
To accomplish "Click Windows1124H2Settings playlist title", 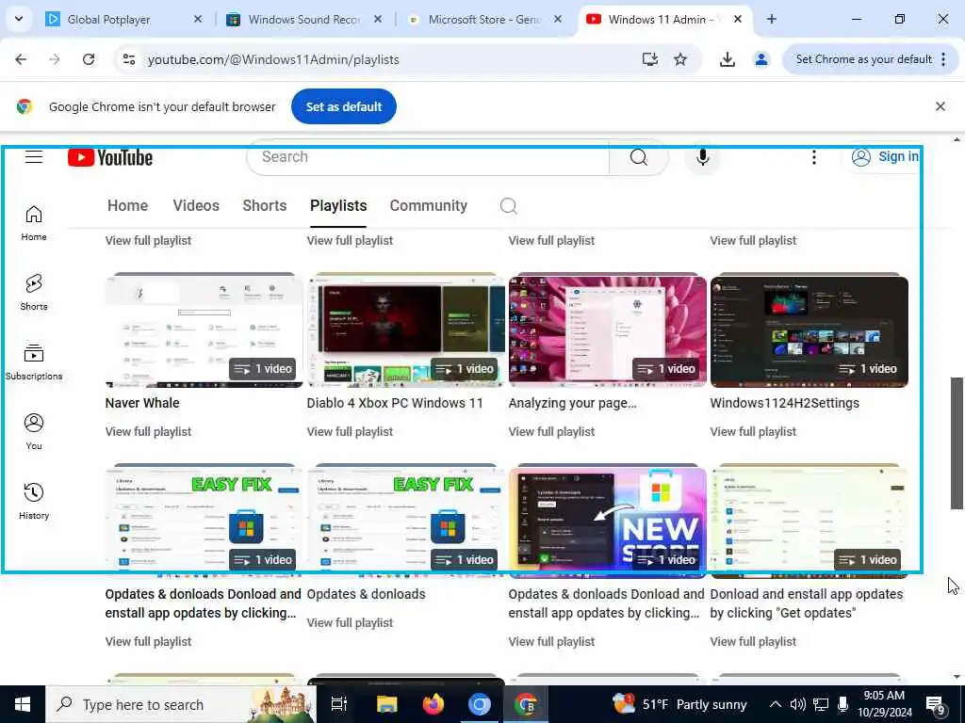I will pos(785,403).
